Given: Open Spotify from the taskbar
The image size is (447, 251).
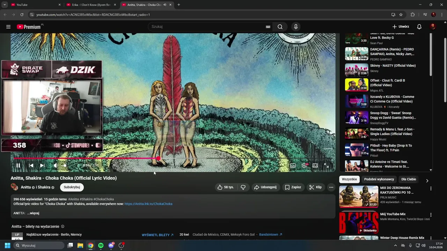Looking at the screenshot, I should click(101, 245).
